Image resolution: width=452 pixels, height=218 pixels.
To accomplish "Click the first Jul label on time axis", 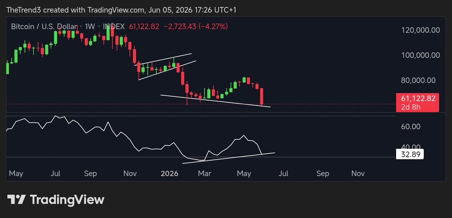I will pos(55,174).
